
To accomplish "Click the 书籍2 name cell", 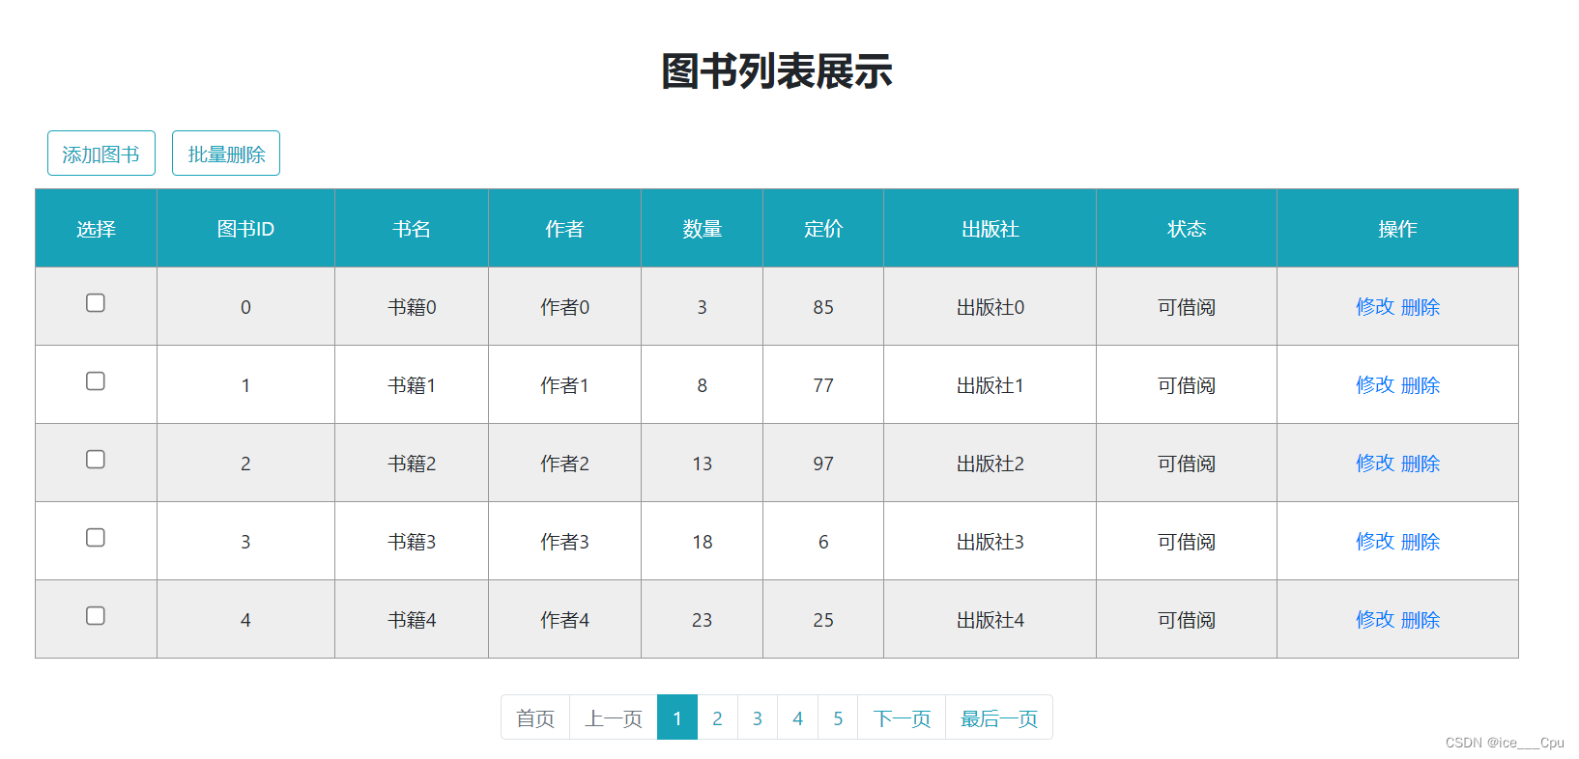I will click(412, 464).
